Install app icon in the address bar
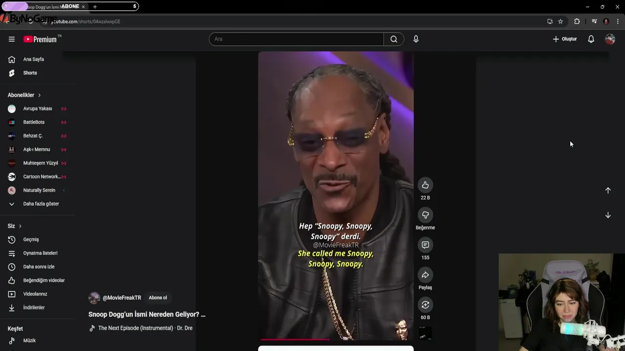Viewport: 625px width, 351px height. coord(550,21)
